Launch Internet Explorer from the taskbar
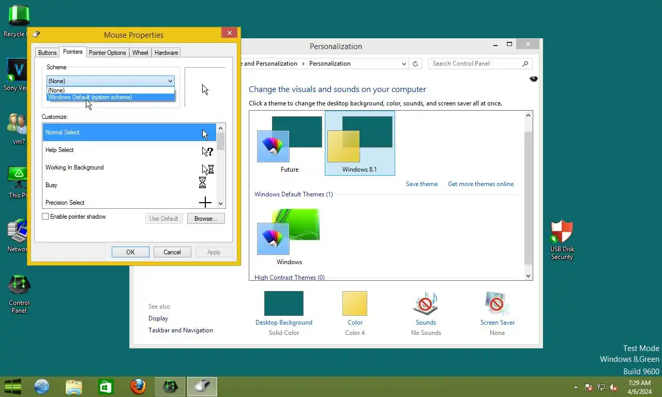This screenshot has width=662, height=397. pos(42,387)
